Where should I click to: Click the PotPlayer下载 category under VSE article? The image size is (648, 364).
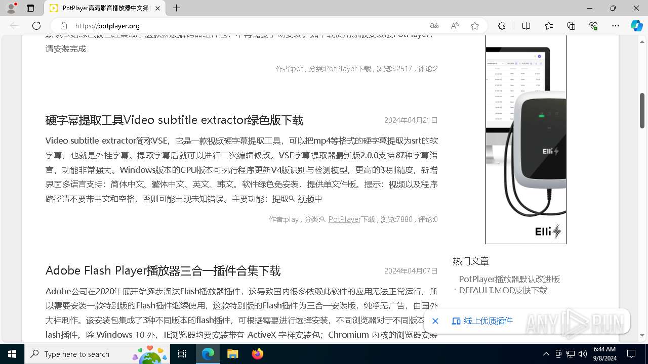coord(352,219)
